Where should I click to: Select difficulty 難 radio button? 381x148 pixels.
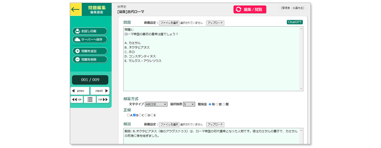(224, 104)
